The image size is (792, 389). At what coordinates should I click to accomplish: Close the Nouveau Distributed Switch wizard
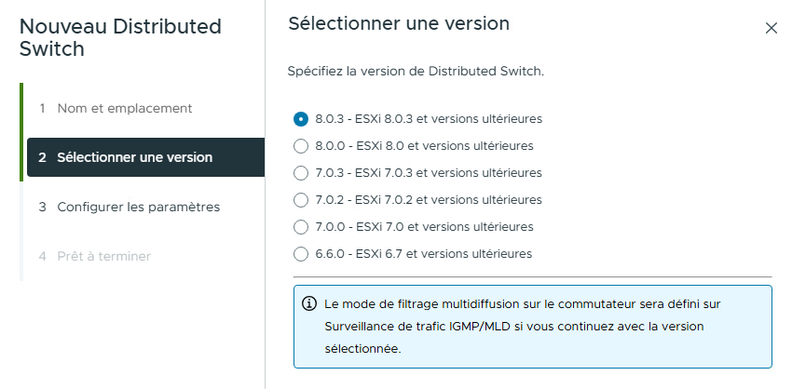point(771,28)
